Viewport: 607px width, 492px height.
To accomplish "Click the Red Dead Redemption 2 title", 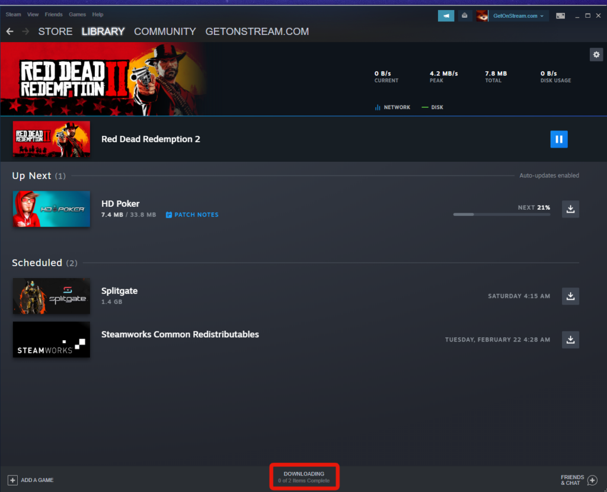I will click(151, 139).
